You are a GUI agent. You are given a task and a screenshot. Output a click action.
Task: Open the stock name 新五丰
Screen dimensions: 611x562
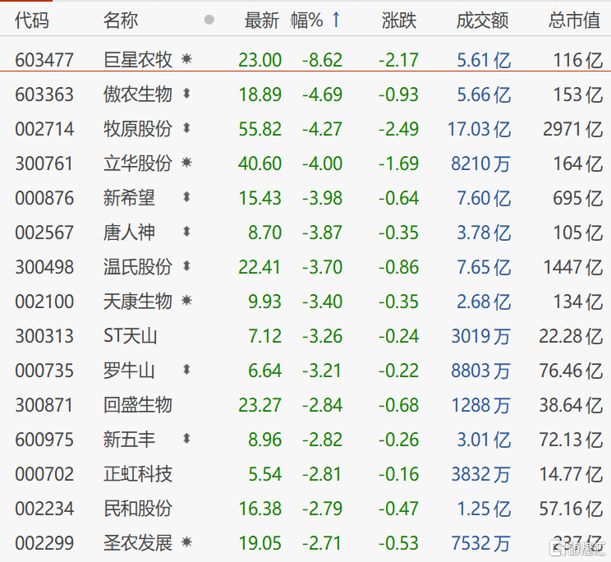[129, 440]
